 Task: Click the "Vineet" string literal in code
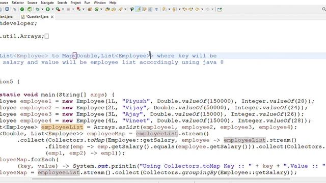point(136,120)
